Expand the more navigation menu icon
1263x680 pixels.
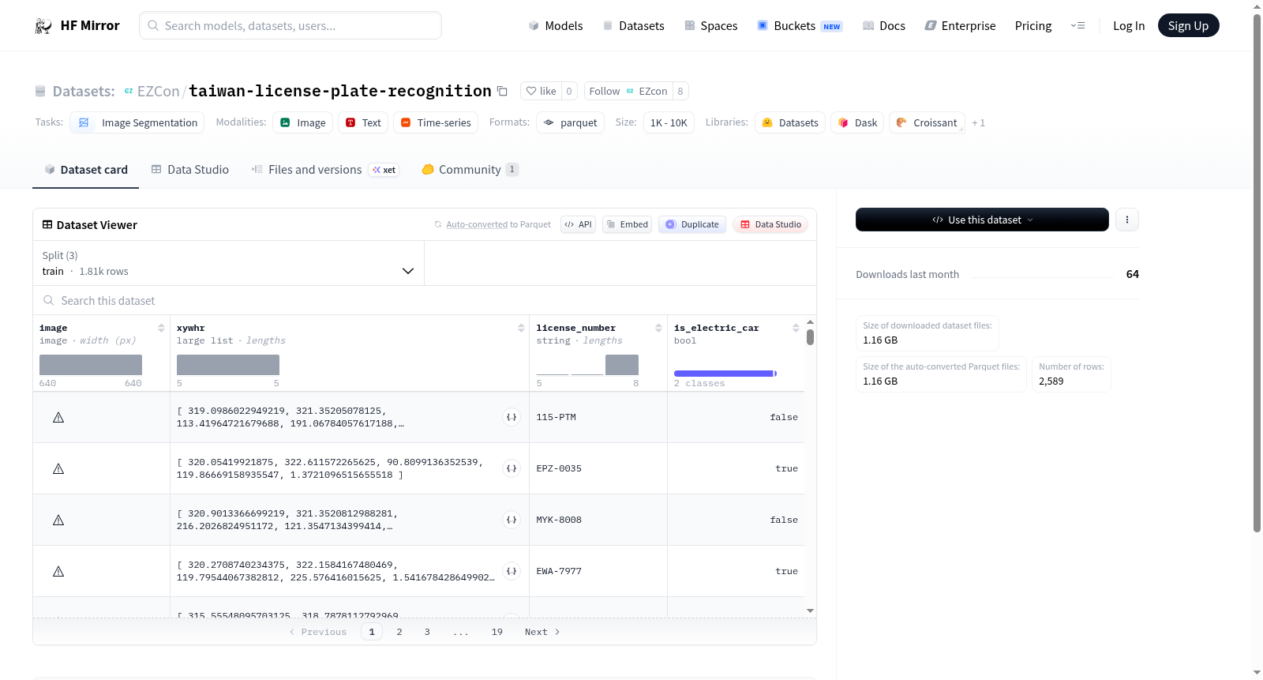pos(1077,26)
